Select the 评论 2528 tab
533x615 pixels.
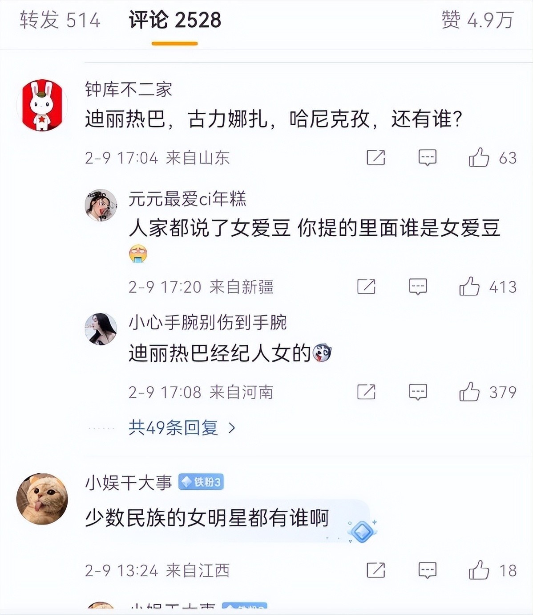coord(175,20)
